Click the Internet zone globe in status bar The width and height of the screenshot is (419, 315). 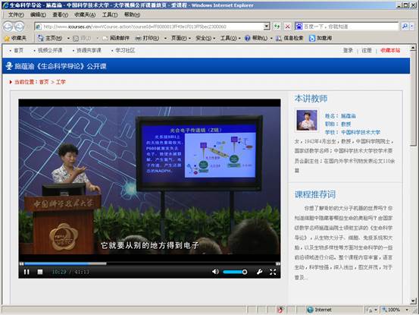[x=310, y=310]
